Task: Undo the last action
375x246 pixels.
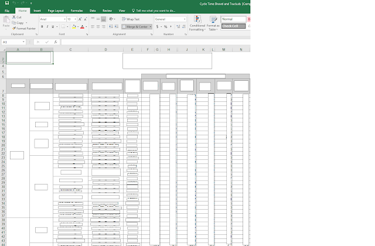Action: [x=14, y=3]
